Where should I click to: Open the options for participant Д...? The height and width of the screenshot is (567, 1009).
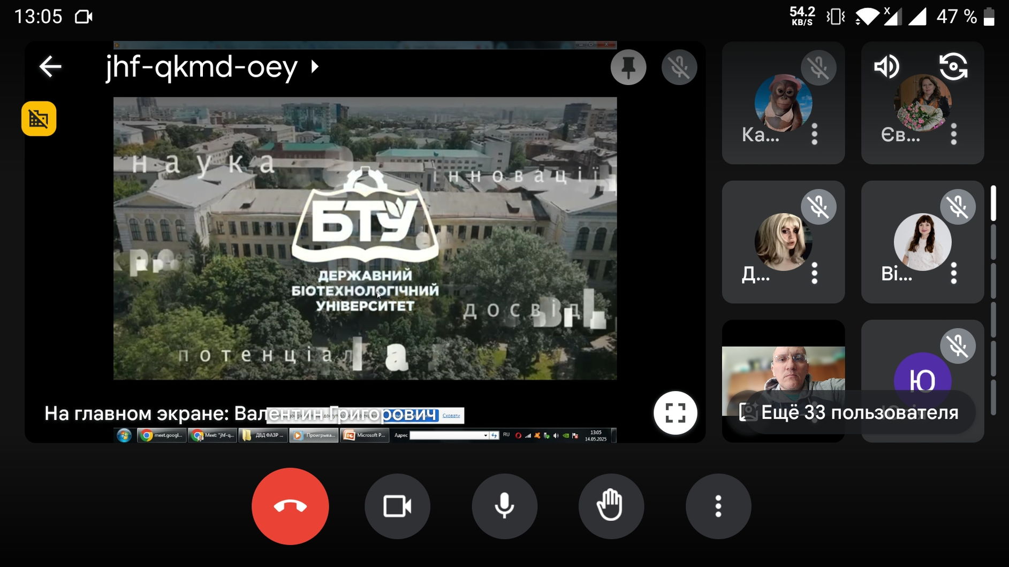(815, 273)
